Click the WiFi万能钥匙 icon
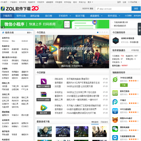The image size is (141, 141). [115, 111]
